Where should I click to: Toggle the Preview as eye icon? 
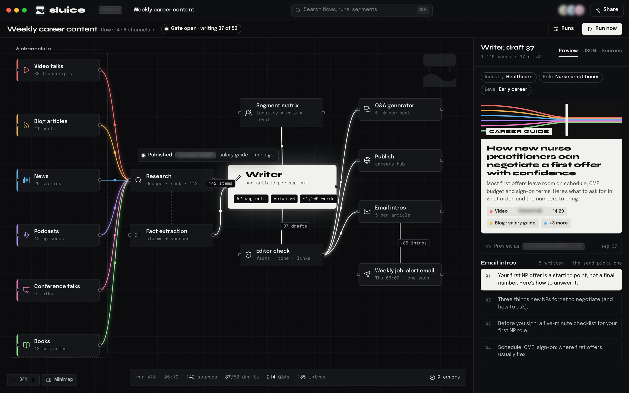[488, 246]
